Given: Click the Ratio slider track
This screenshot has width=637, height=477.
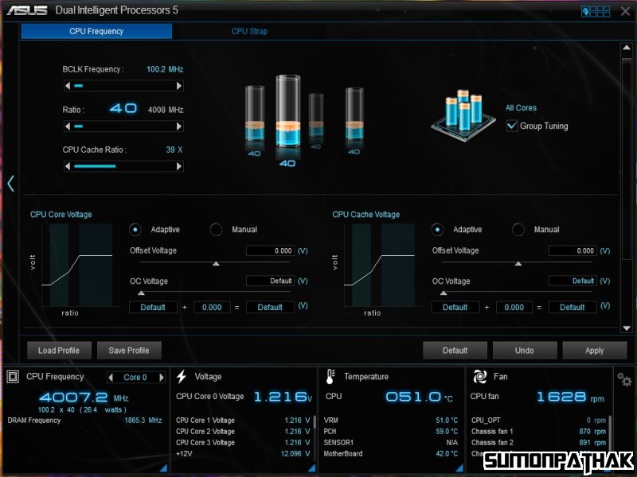Looking at the screenshot, I should [123, 126].
